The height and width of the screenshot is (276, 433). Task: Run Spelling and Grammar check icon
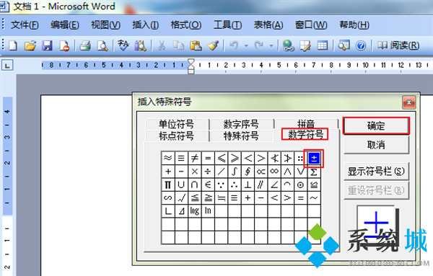(x=123, y=45)
